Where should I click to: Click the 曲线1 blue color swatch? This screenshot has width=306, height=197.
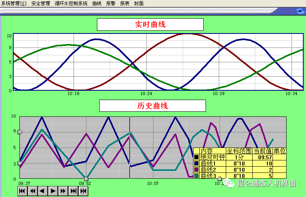point(197,164)
